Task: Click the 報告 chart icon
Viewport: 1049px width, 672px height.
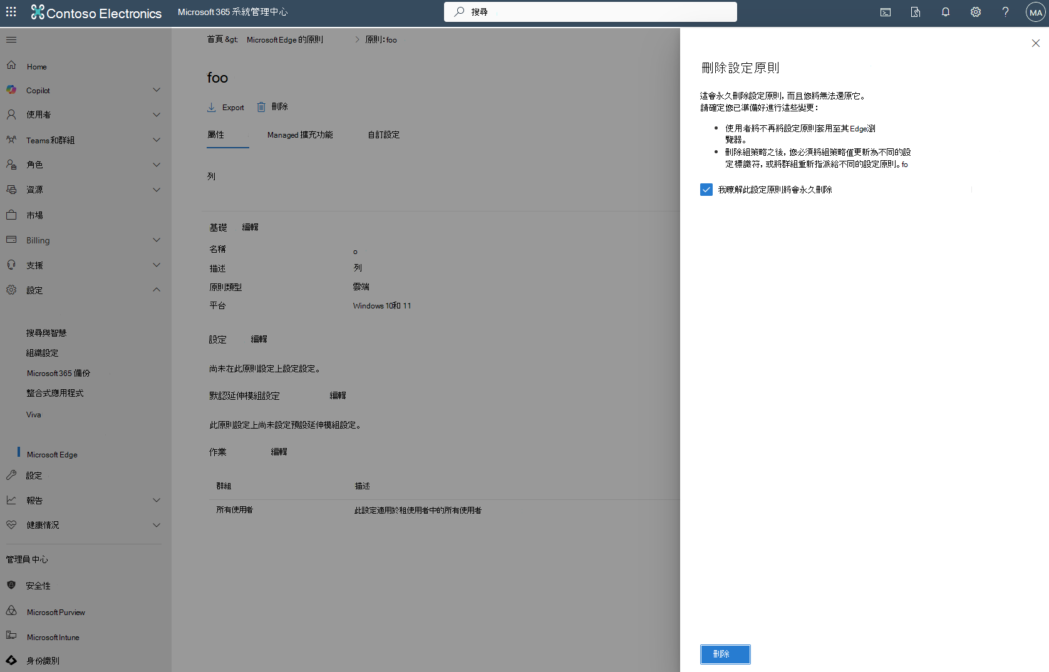Action: click(x=11, y=500)
